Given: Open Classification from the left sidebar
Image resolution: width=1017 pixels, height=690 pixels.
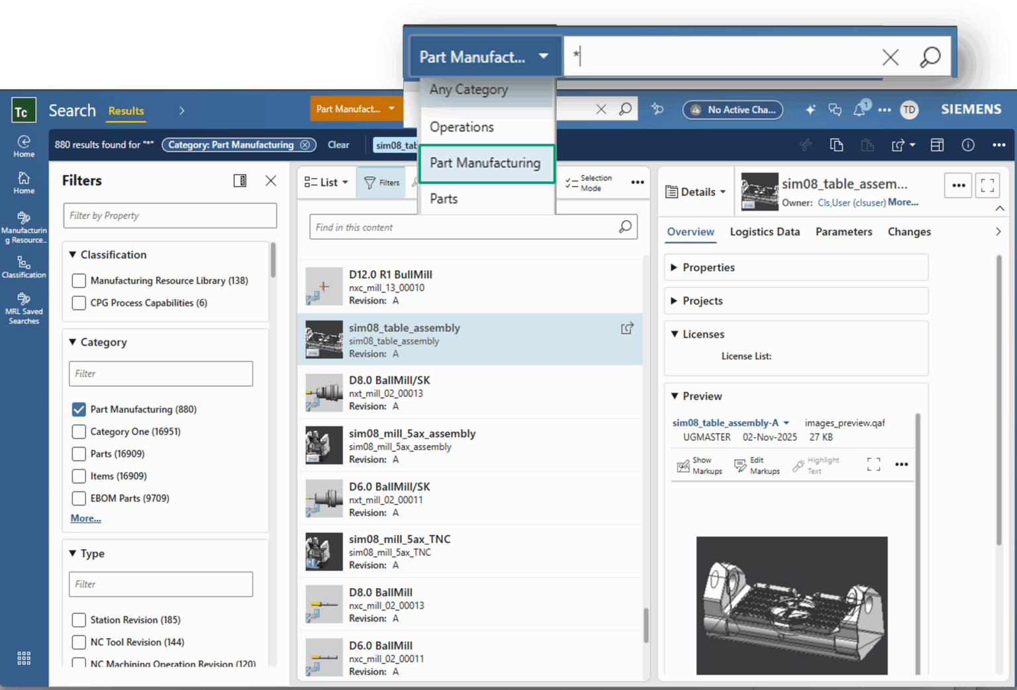Looking at the screenshot, I should [x=24, y=267].
